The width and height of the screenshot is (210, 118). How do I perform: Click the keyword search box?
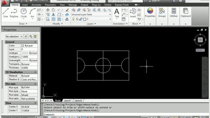(125, 1)
